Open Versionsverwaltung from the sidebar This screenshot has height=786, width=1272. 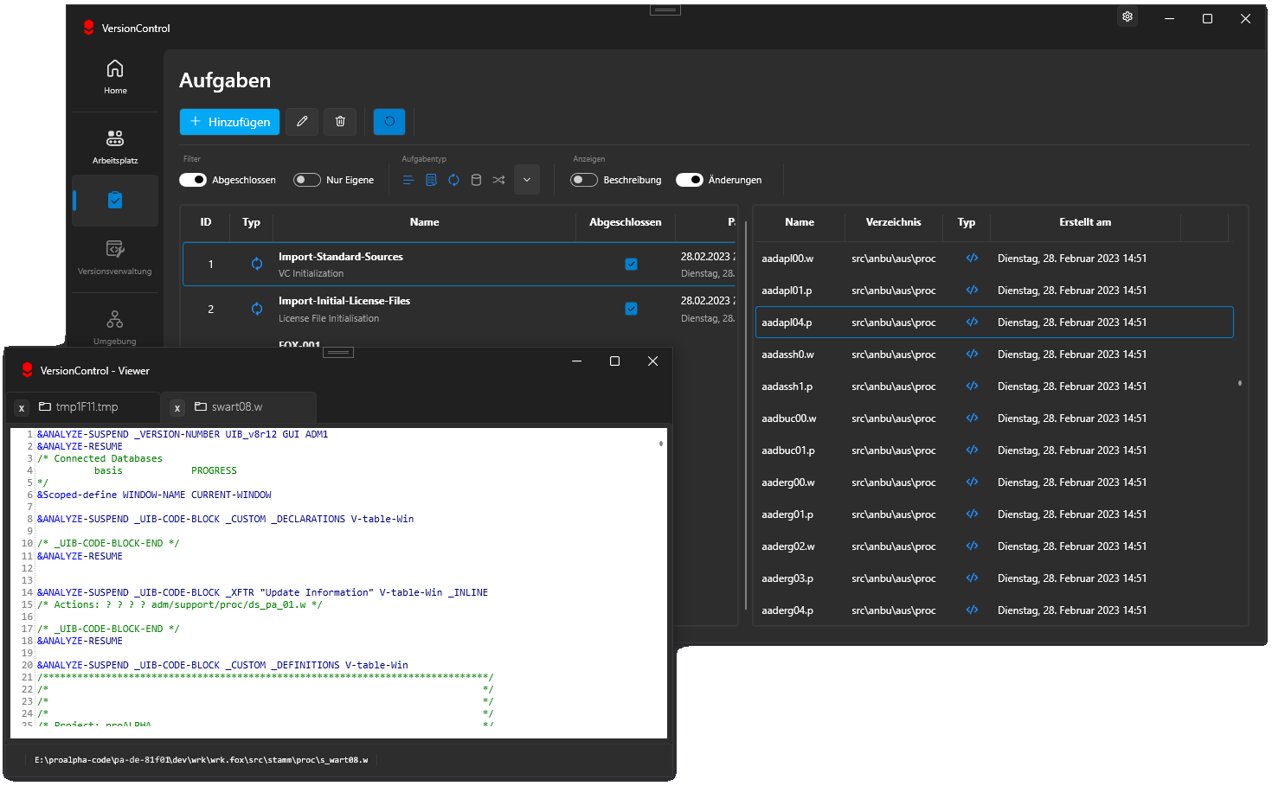(x=115, y=257)
